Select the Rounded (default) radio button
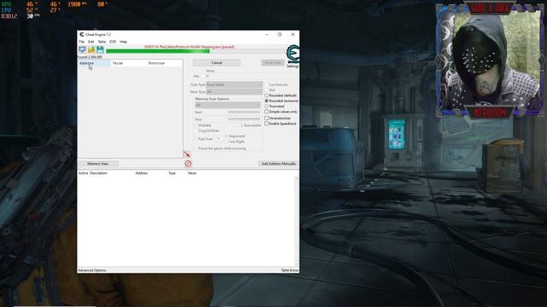This screenshot has height=307, width=547. [267, 96]
